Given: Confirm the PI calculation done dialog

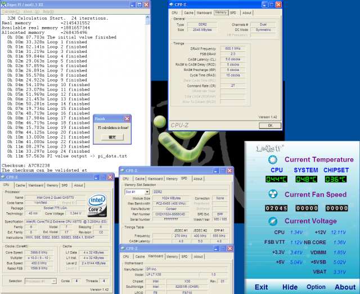Looking at the screenshot, I should 112,137.
